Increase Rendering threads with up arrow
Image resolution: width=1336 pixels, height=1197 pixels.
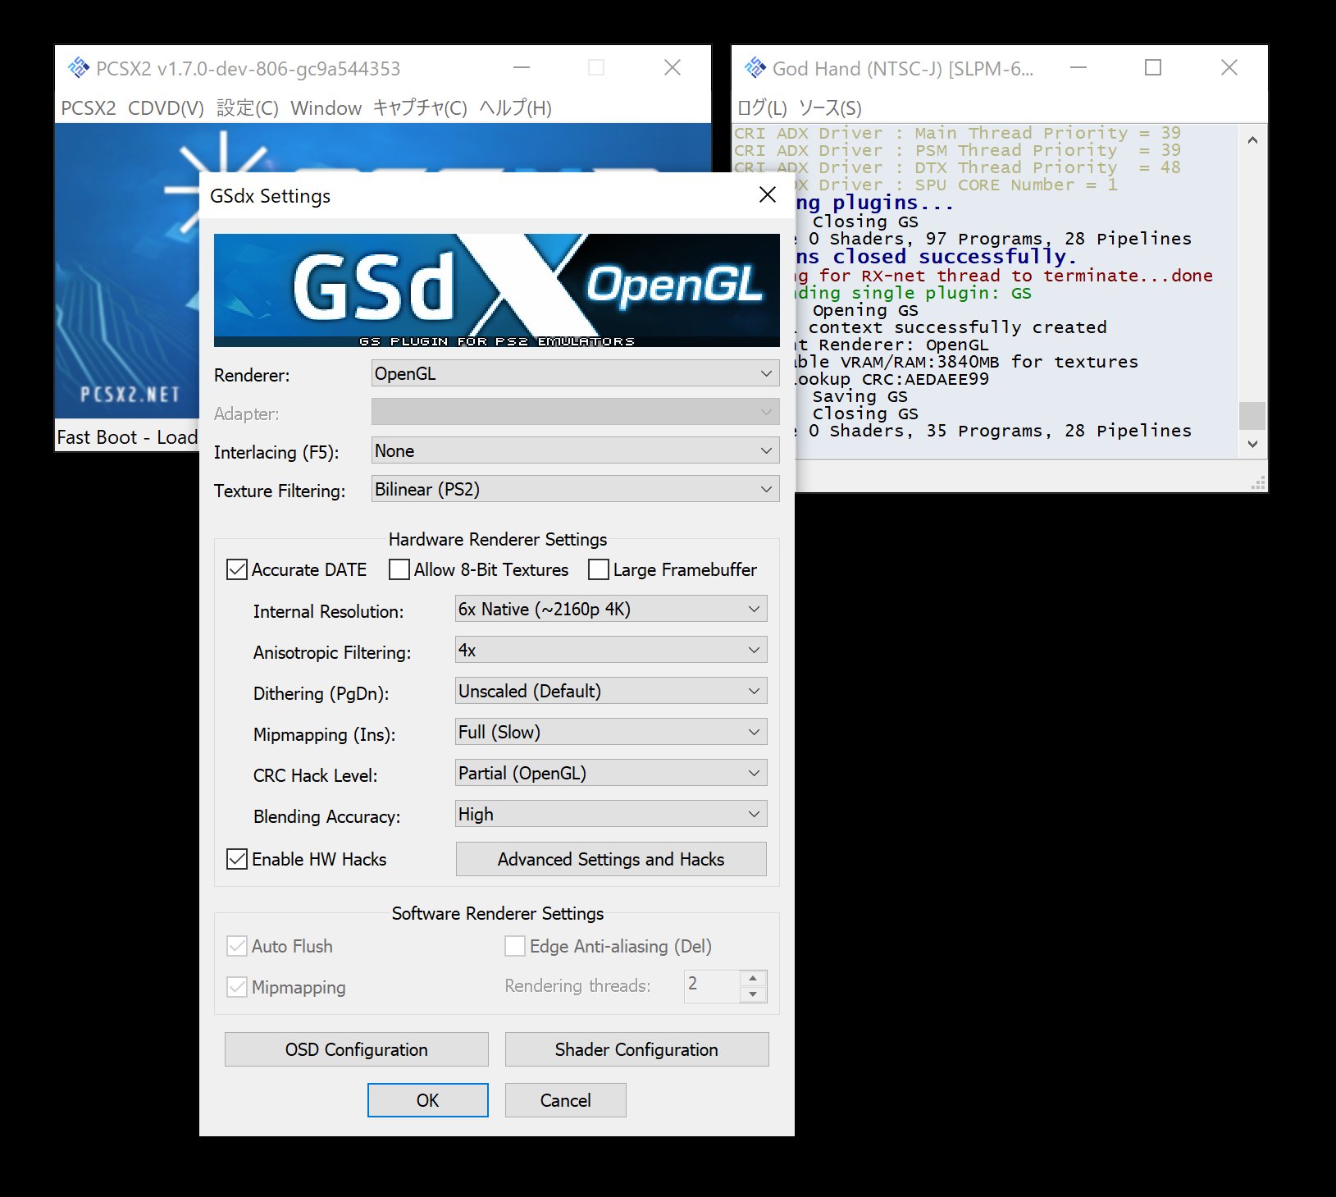tap(753, 978)
